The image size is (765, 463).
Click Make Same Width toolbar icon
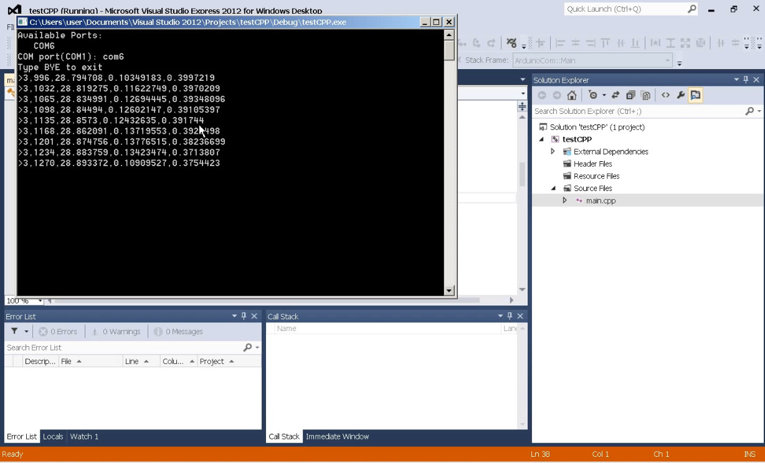(655, 43)
